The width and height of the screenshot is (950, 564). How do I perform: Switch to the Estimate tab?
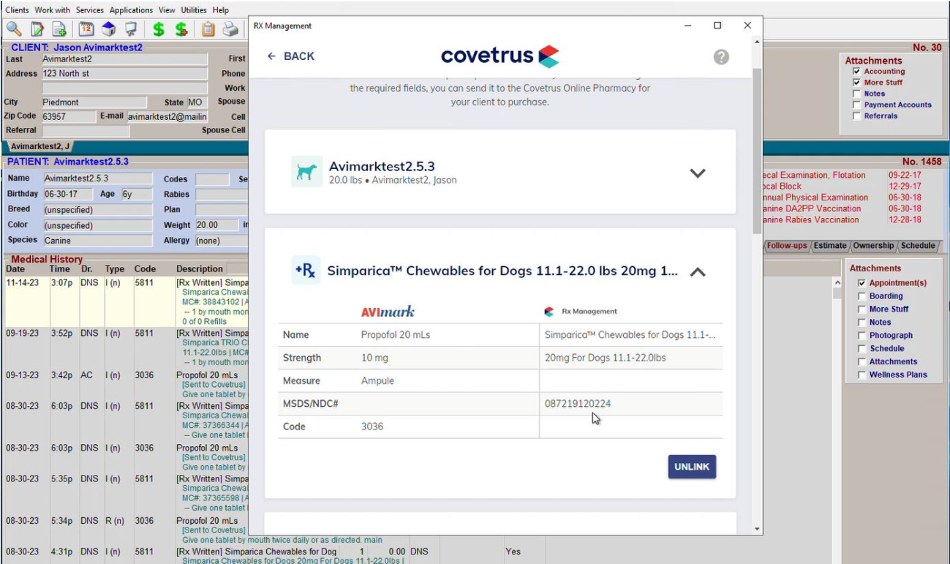click(x=830, y=246)
